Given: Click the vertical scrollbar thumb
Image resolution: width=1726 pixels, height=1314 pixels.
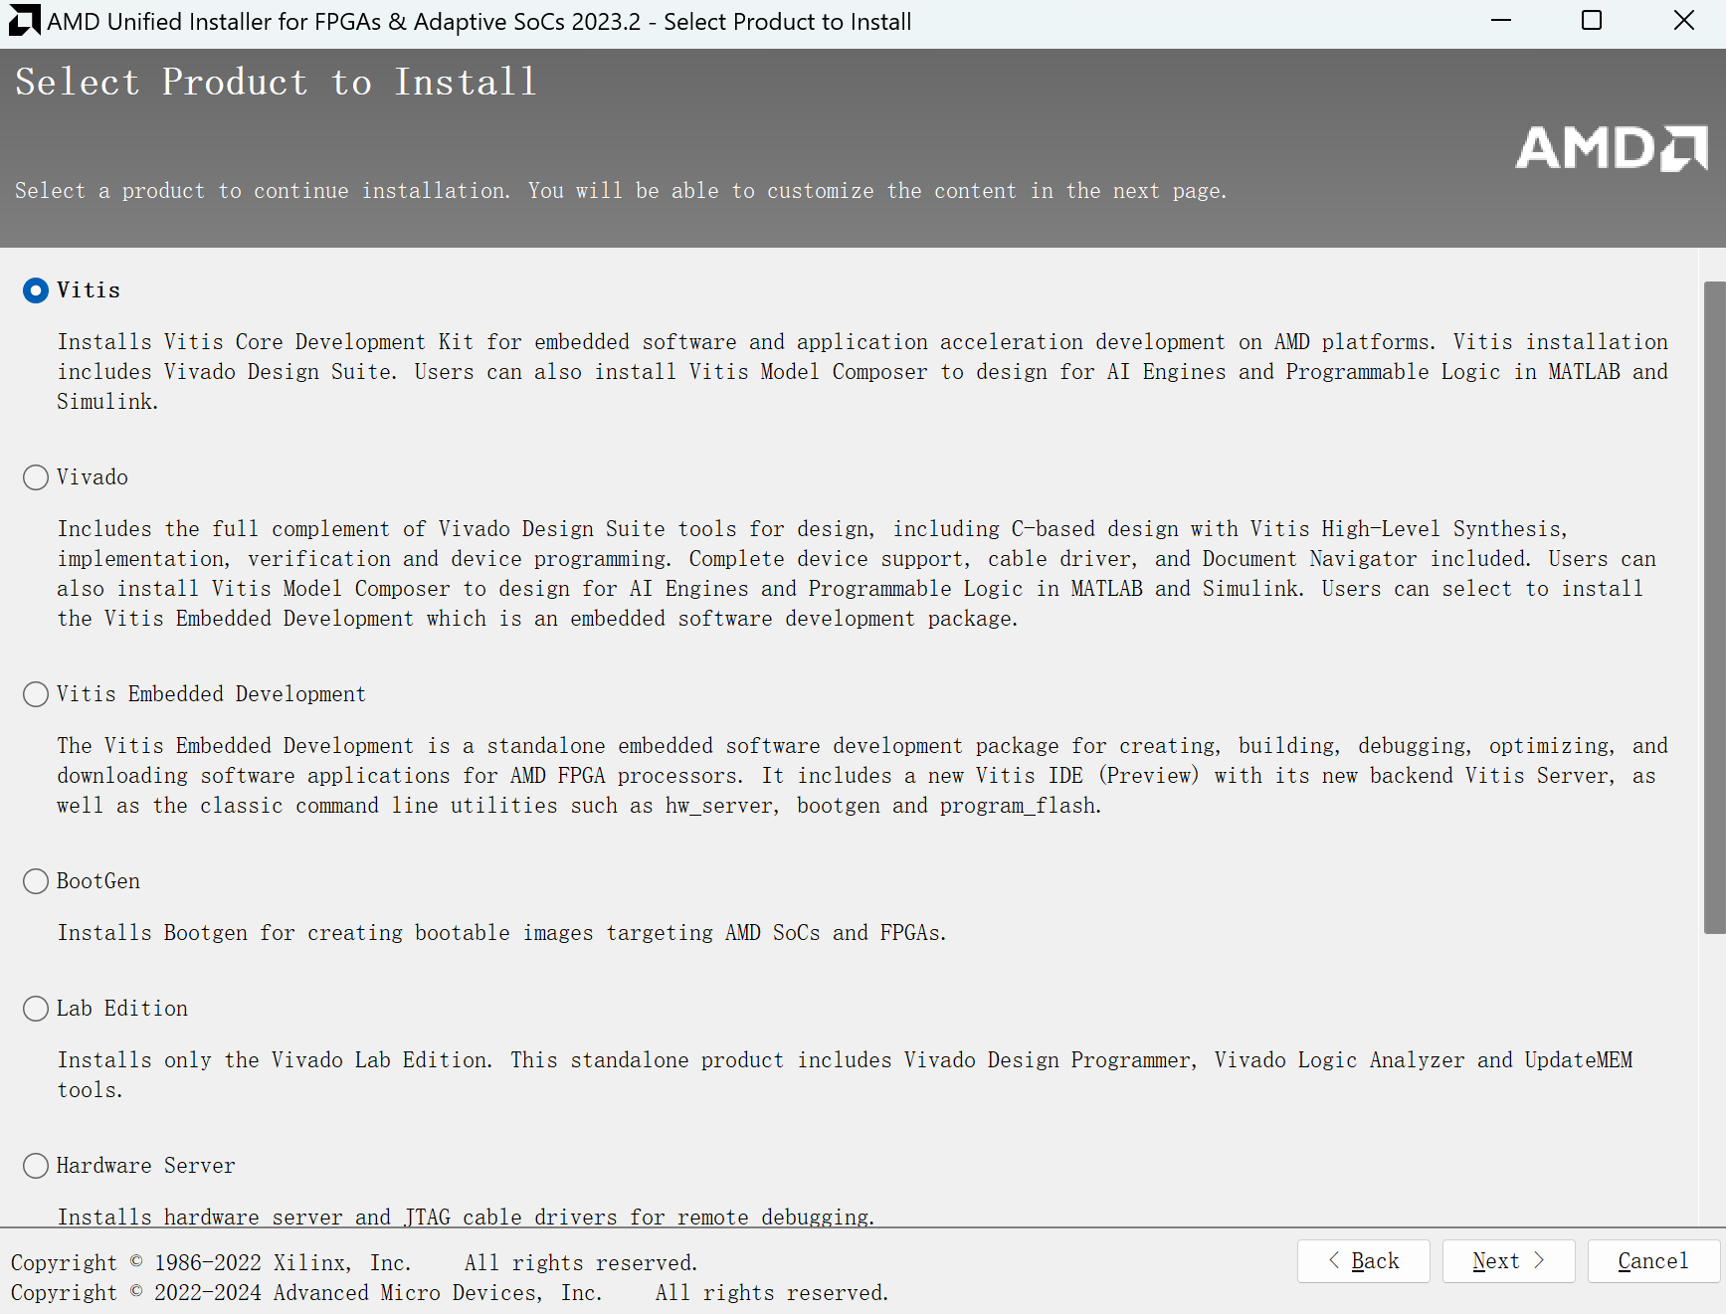Looking at the screenshot, I should pyautogui.click(x=1714, y=607).
